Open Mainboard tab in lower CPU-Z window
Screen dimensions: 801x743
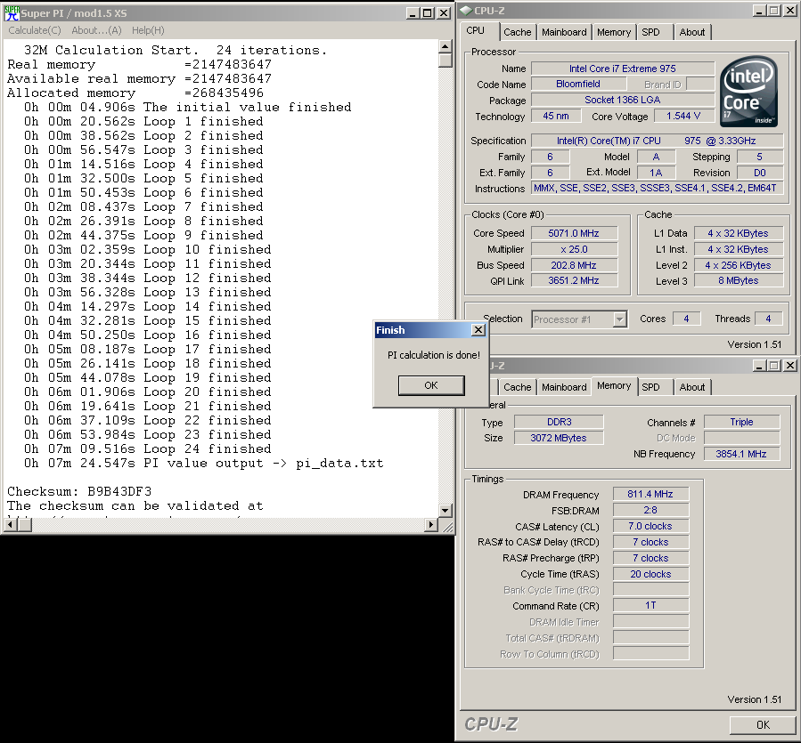point(564,387)
